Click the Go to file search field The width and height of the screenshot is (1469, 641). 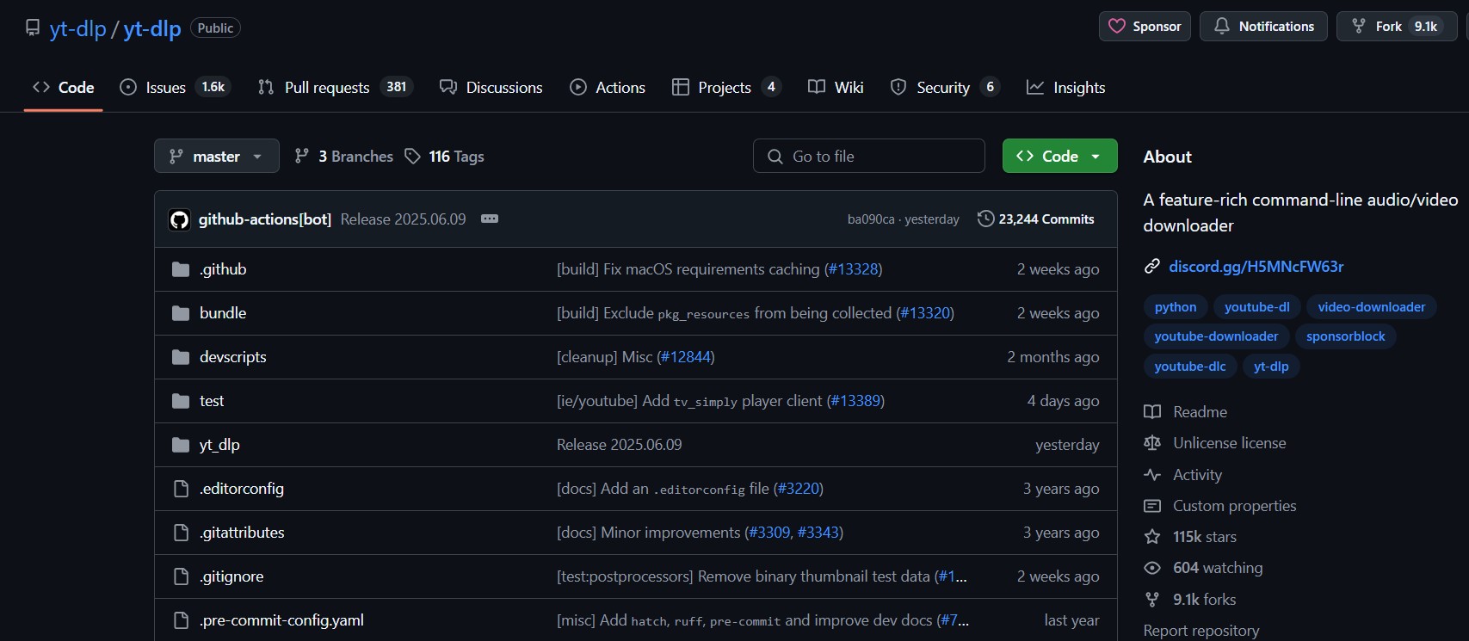tap(869, 156)
